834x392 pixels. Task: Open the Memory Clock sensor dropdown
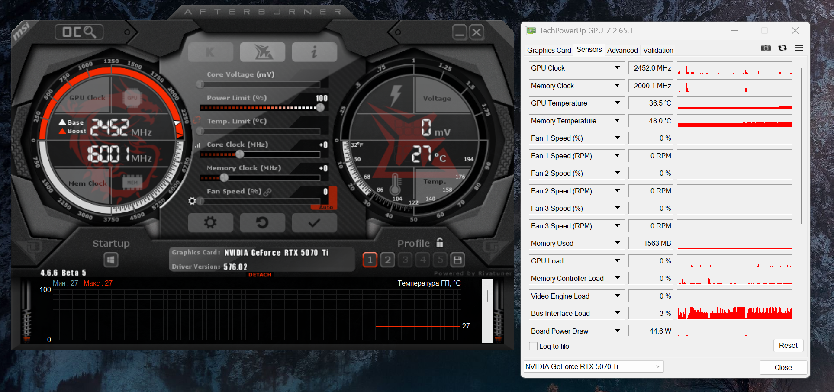617,85
